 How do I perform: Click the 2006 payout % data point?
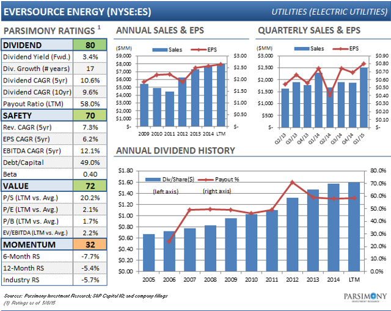click(169, 241)
